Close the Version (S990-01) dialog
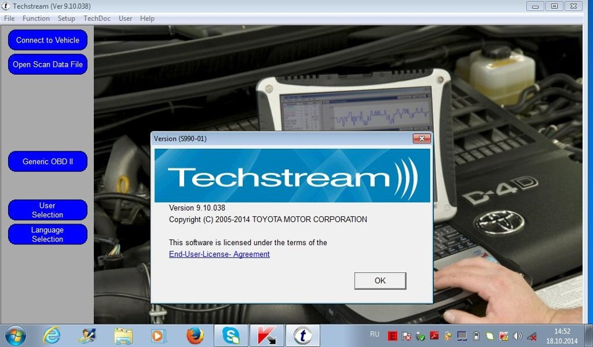The width and height of the screenshot is (593, 347). click(422, 138)
